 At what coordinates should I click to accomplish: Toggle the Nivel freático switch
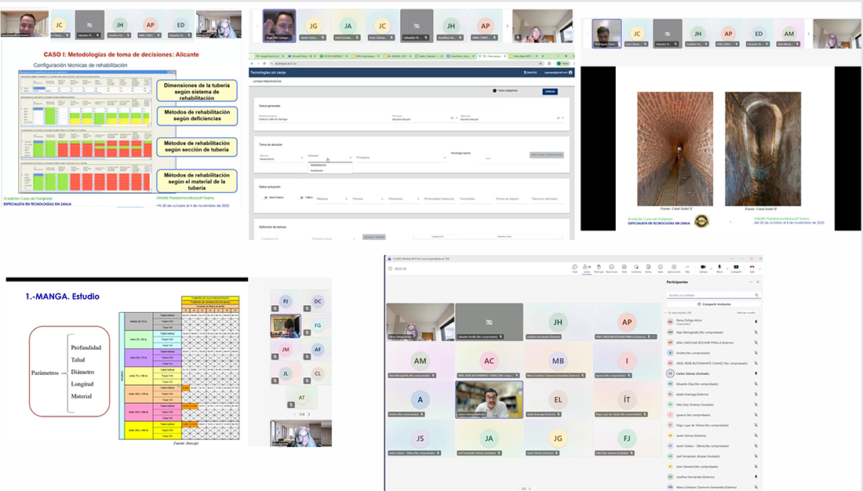click(264, 198)
